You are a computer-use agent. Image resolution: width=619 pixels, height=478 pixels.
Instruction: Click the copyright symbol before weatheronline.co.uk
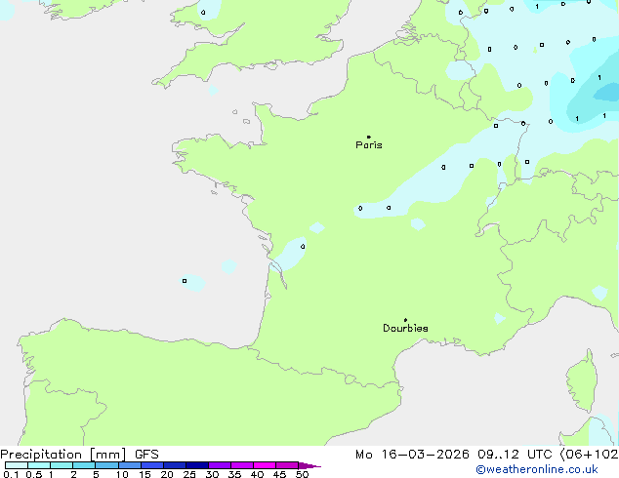click(x=480, y=469)
